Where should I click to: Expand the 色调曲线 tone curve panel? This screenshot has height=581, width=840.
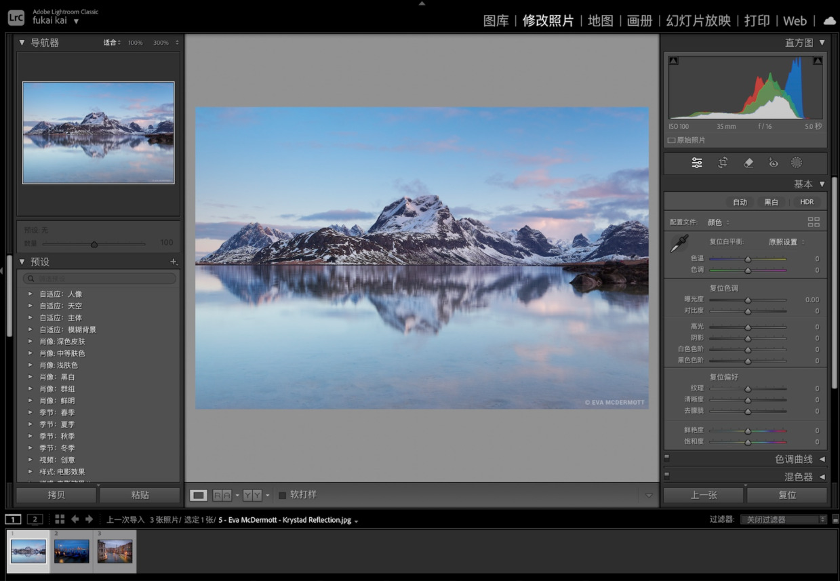click(822, 459)
